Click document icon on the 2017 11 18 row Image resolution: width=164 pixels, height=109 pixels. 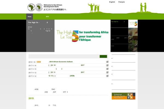coord(107,65)
